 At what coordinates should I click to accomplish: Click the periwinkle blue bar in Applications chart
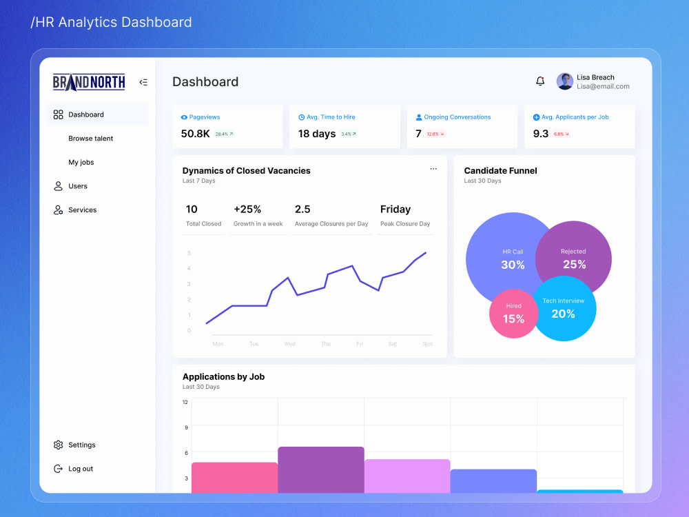493,481
